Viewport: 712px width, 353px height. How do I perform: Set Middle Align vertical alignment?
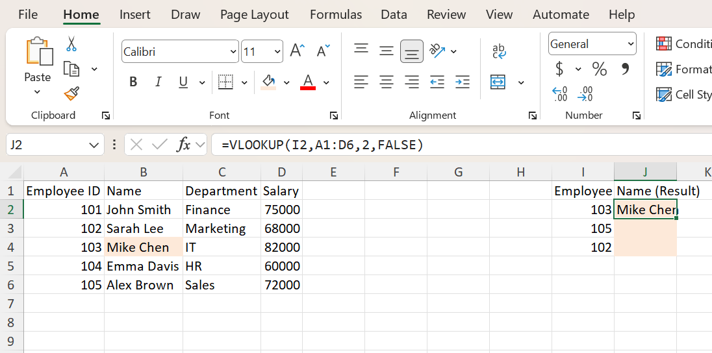(386, 51)
